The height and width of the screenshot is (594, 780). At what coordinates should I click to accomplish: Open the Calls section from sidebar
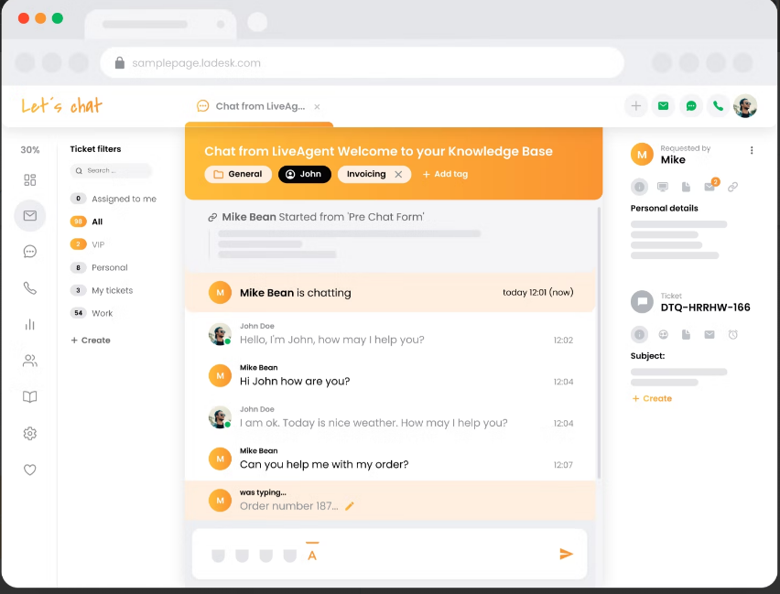coord(29,287)
